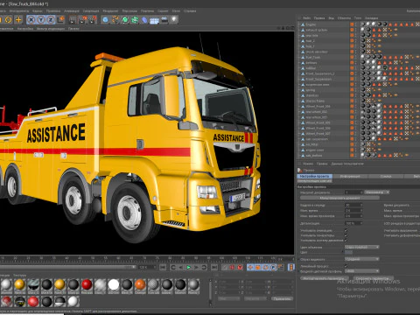Expand the Fuel_Tank object hierarchy
The height and width of the screenshot is (315, 420).
[299, 57]
